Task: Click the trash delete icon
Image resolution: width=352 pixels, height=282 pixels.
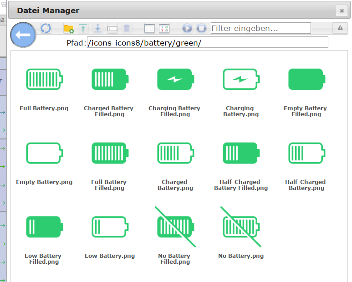Action: click(x=127, y=28)
